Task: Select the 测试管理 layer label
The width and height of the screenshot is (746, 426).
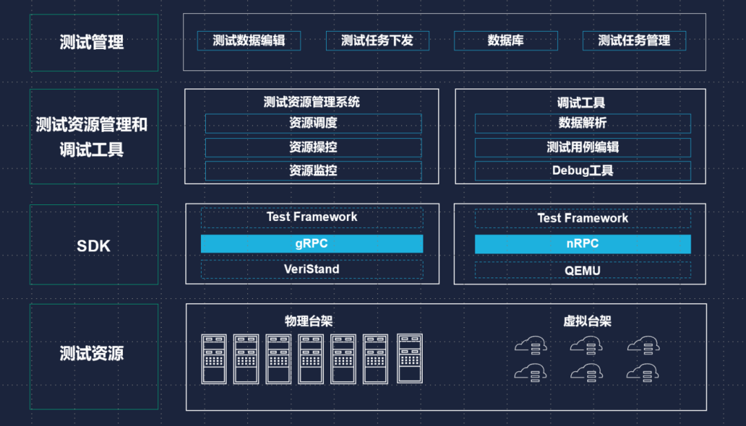Action: (93, 43)
